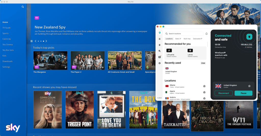Viewport: 261px width, 136px height.
Task: Favorite Algeria with star toggle
Action: click(204, 92)
